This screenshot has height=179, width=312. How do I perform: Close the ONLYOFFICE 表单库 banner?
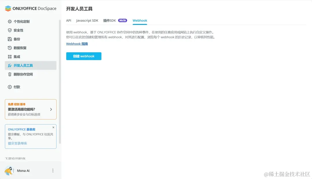click(53, 128)
